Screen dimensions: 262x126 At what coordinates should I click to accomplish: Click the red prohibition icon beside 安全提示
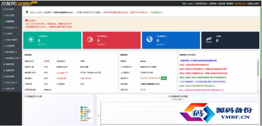click(x=26, y=21)
